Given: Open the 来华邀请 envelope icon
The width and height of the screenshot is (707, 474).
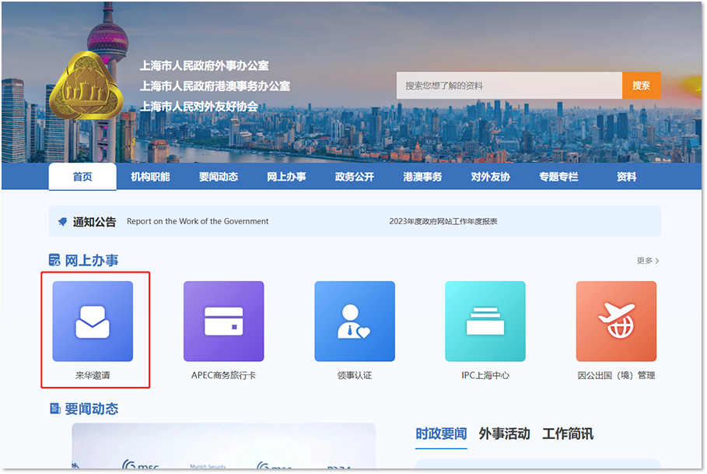Looking at the screenshot, I should (x=93, y=321).
